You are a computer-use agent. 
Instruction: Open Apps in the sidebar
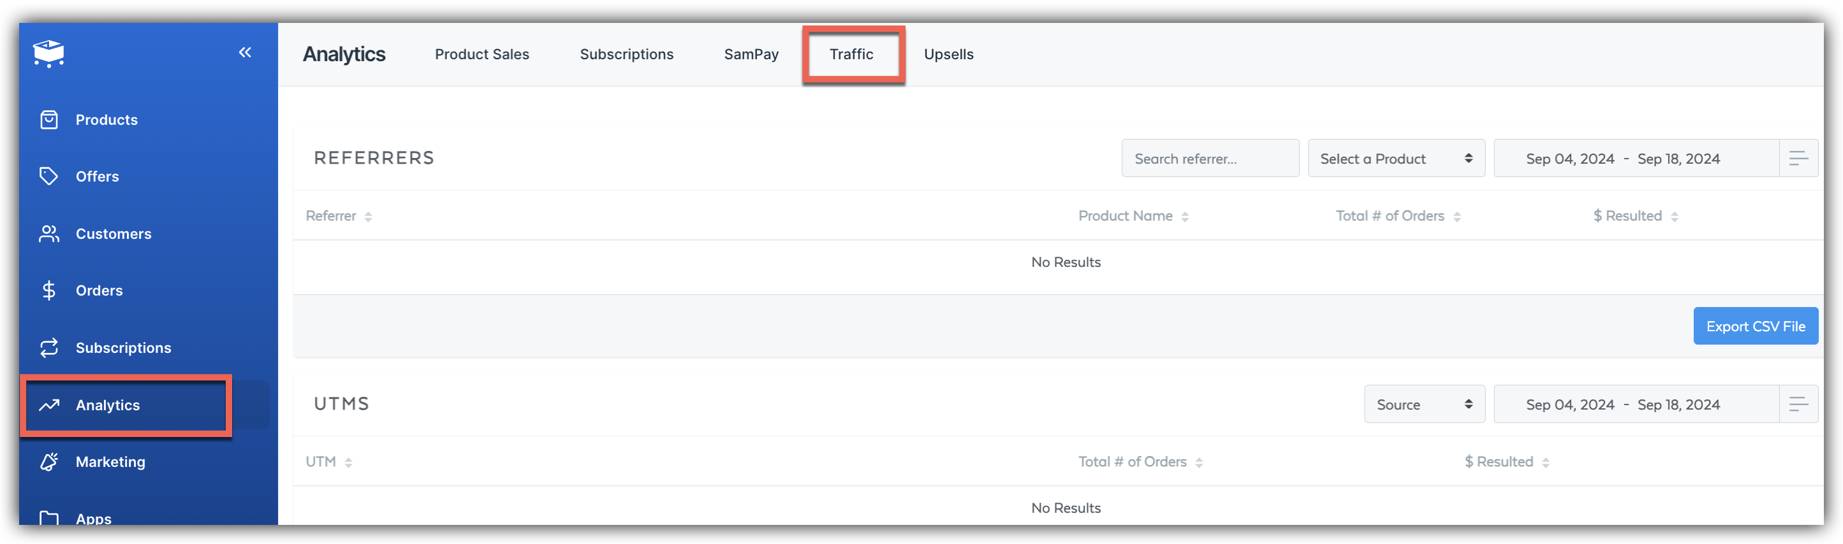pos(93,519)
